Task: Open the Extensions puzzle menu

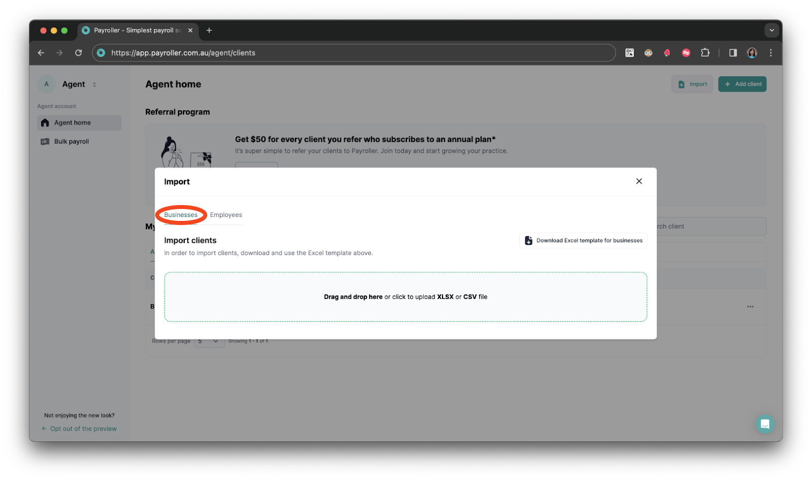Action: point(705,53)
